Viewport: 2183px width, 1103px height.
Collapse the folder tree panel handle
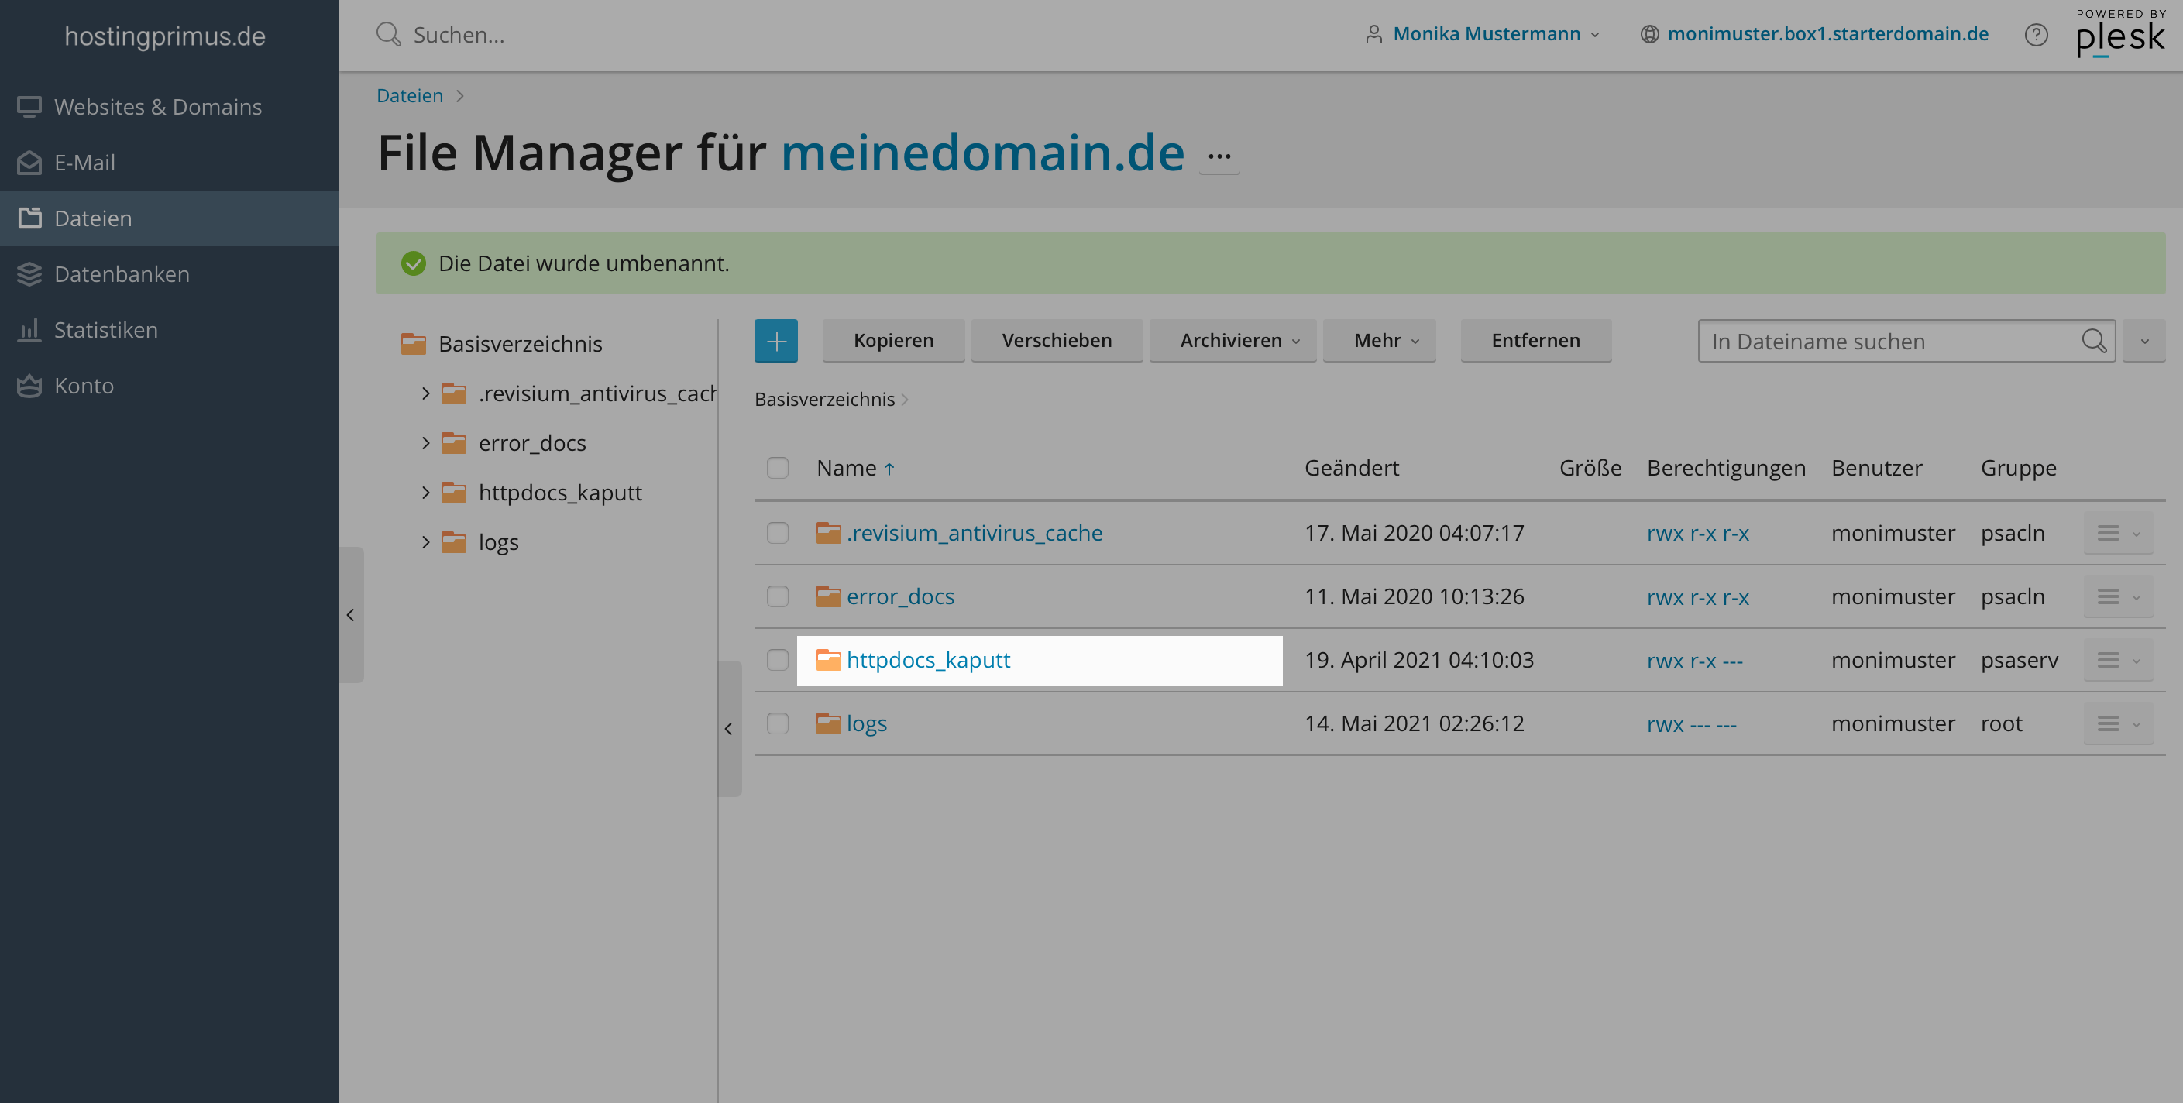[x=729, y=729]
